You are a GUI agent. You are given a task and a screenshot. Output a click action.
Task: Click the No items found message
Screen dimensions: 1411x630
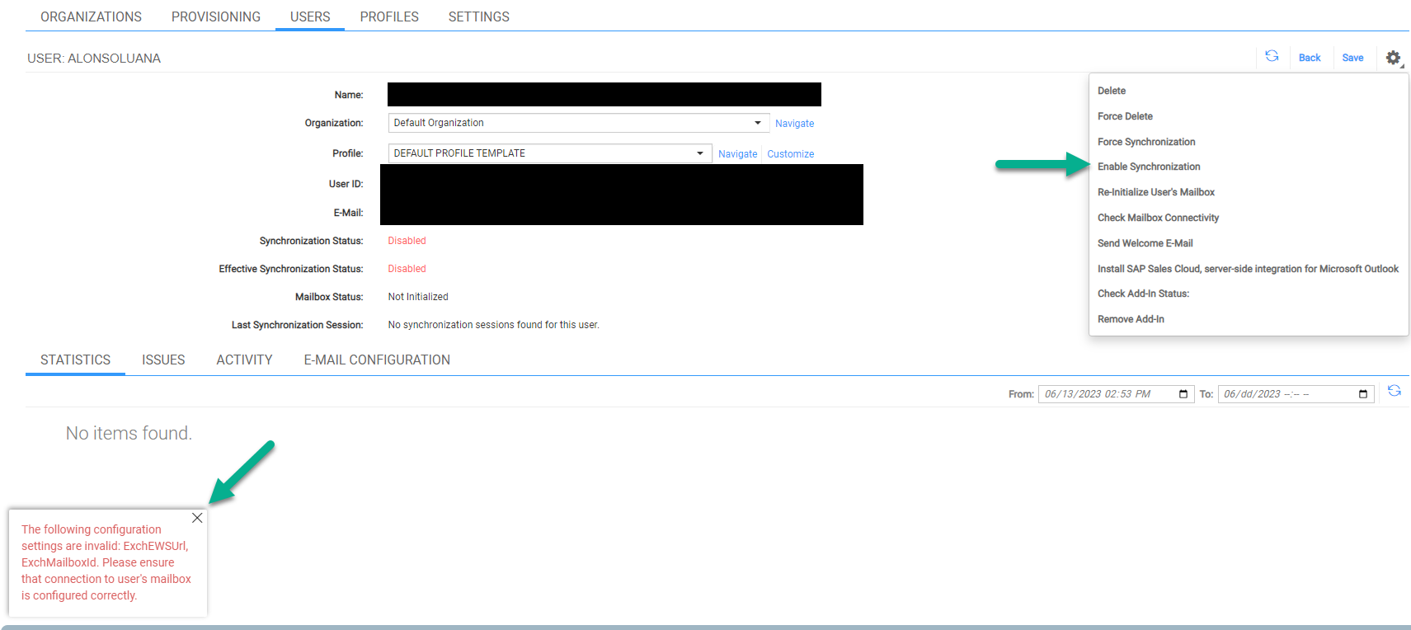(129, 433)
